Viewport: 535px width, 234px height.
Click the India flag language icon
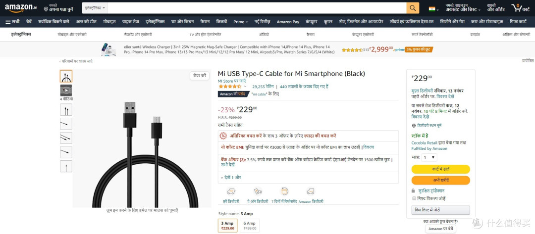432,8
